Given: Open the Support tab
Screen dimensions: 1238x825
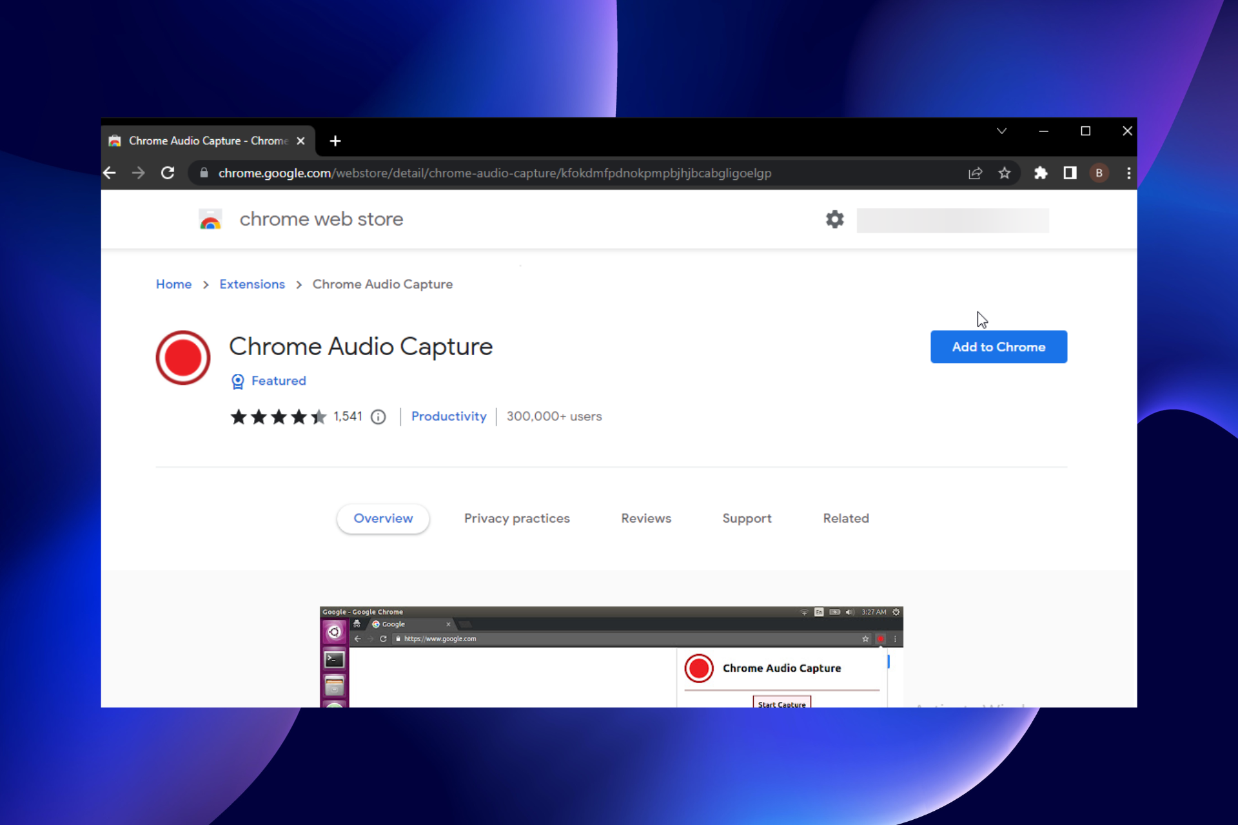Looking at the screenshot, I should click(x=747, y=518).
